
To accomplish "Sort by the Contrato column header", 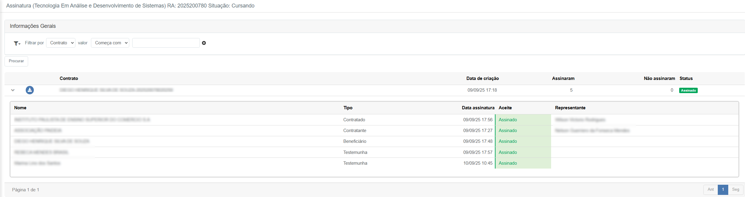I will [69, 78].
